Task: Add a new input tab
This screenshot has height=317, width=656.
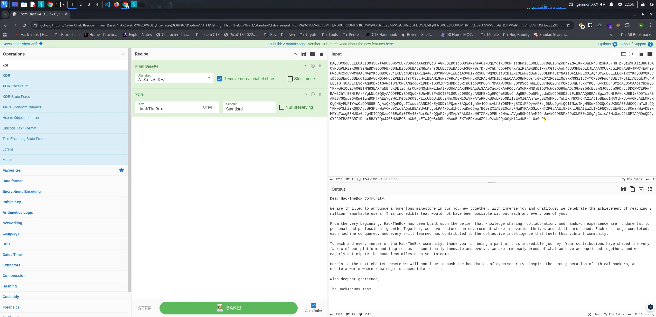Action: tap(615, 54)
